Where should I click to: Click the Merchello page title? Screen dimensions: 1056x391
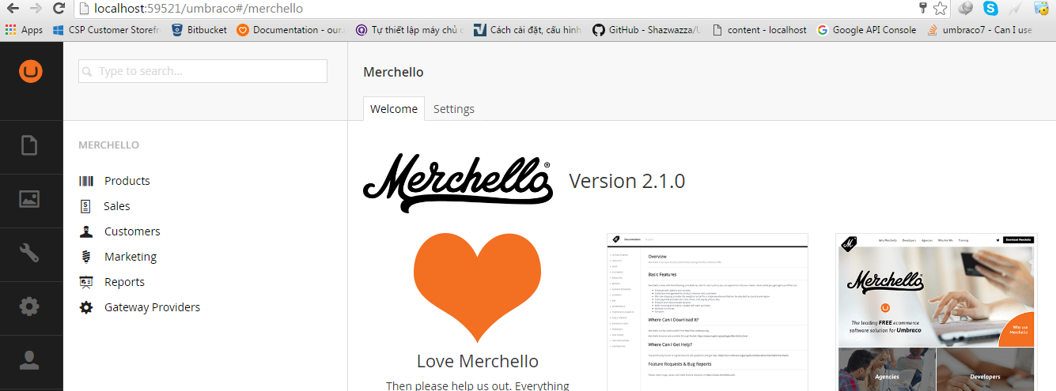click(393, 72)
